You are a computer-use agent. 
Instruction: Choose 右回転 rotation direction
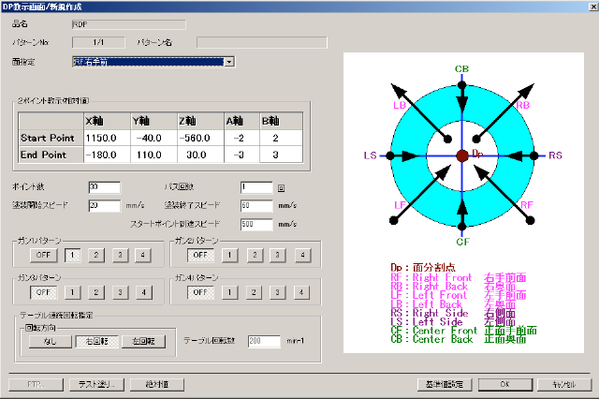coord(97,341)
